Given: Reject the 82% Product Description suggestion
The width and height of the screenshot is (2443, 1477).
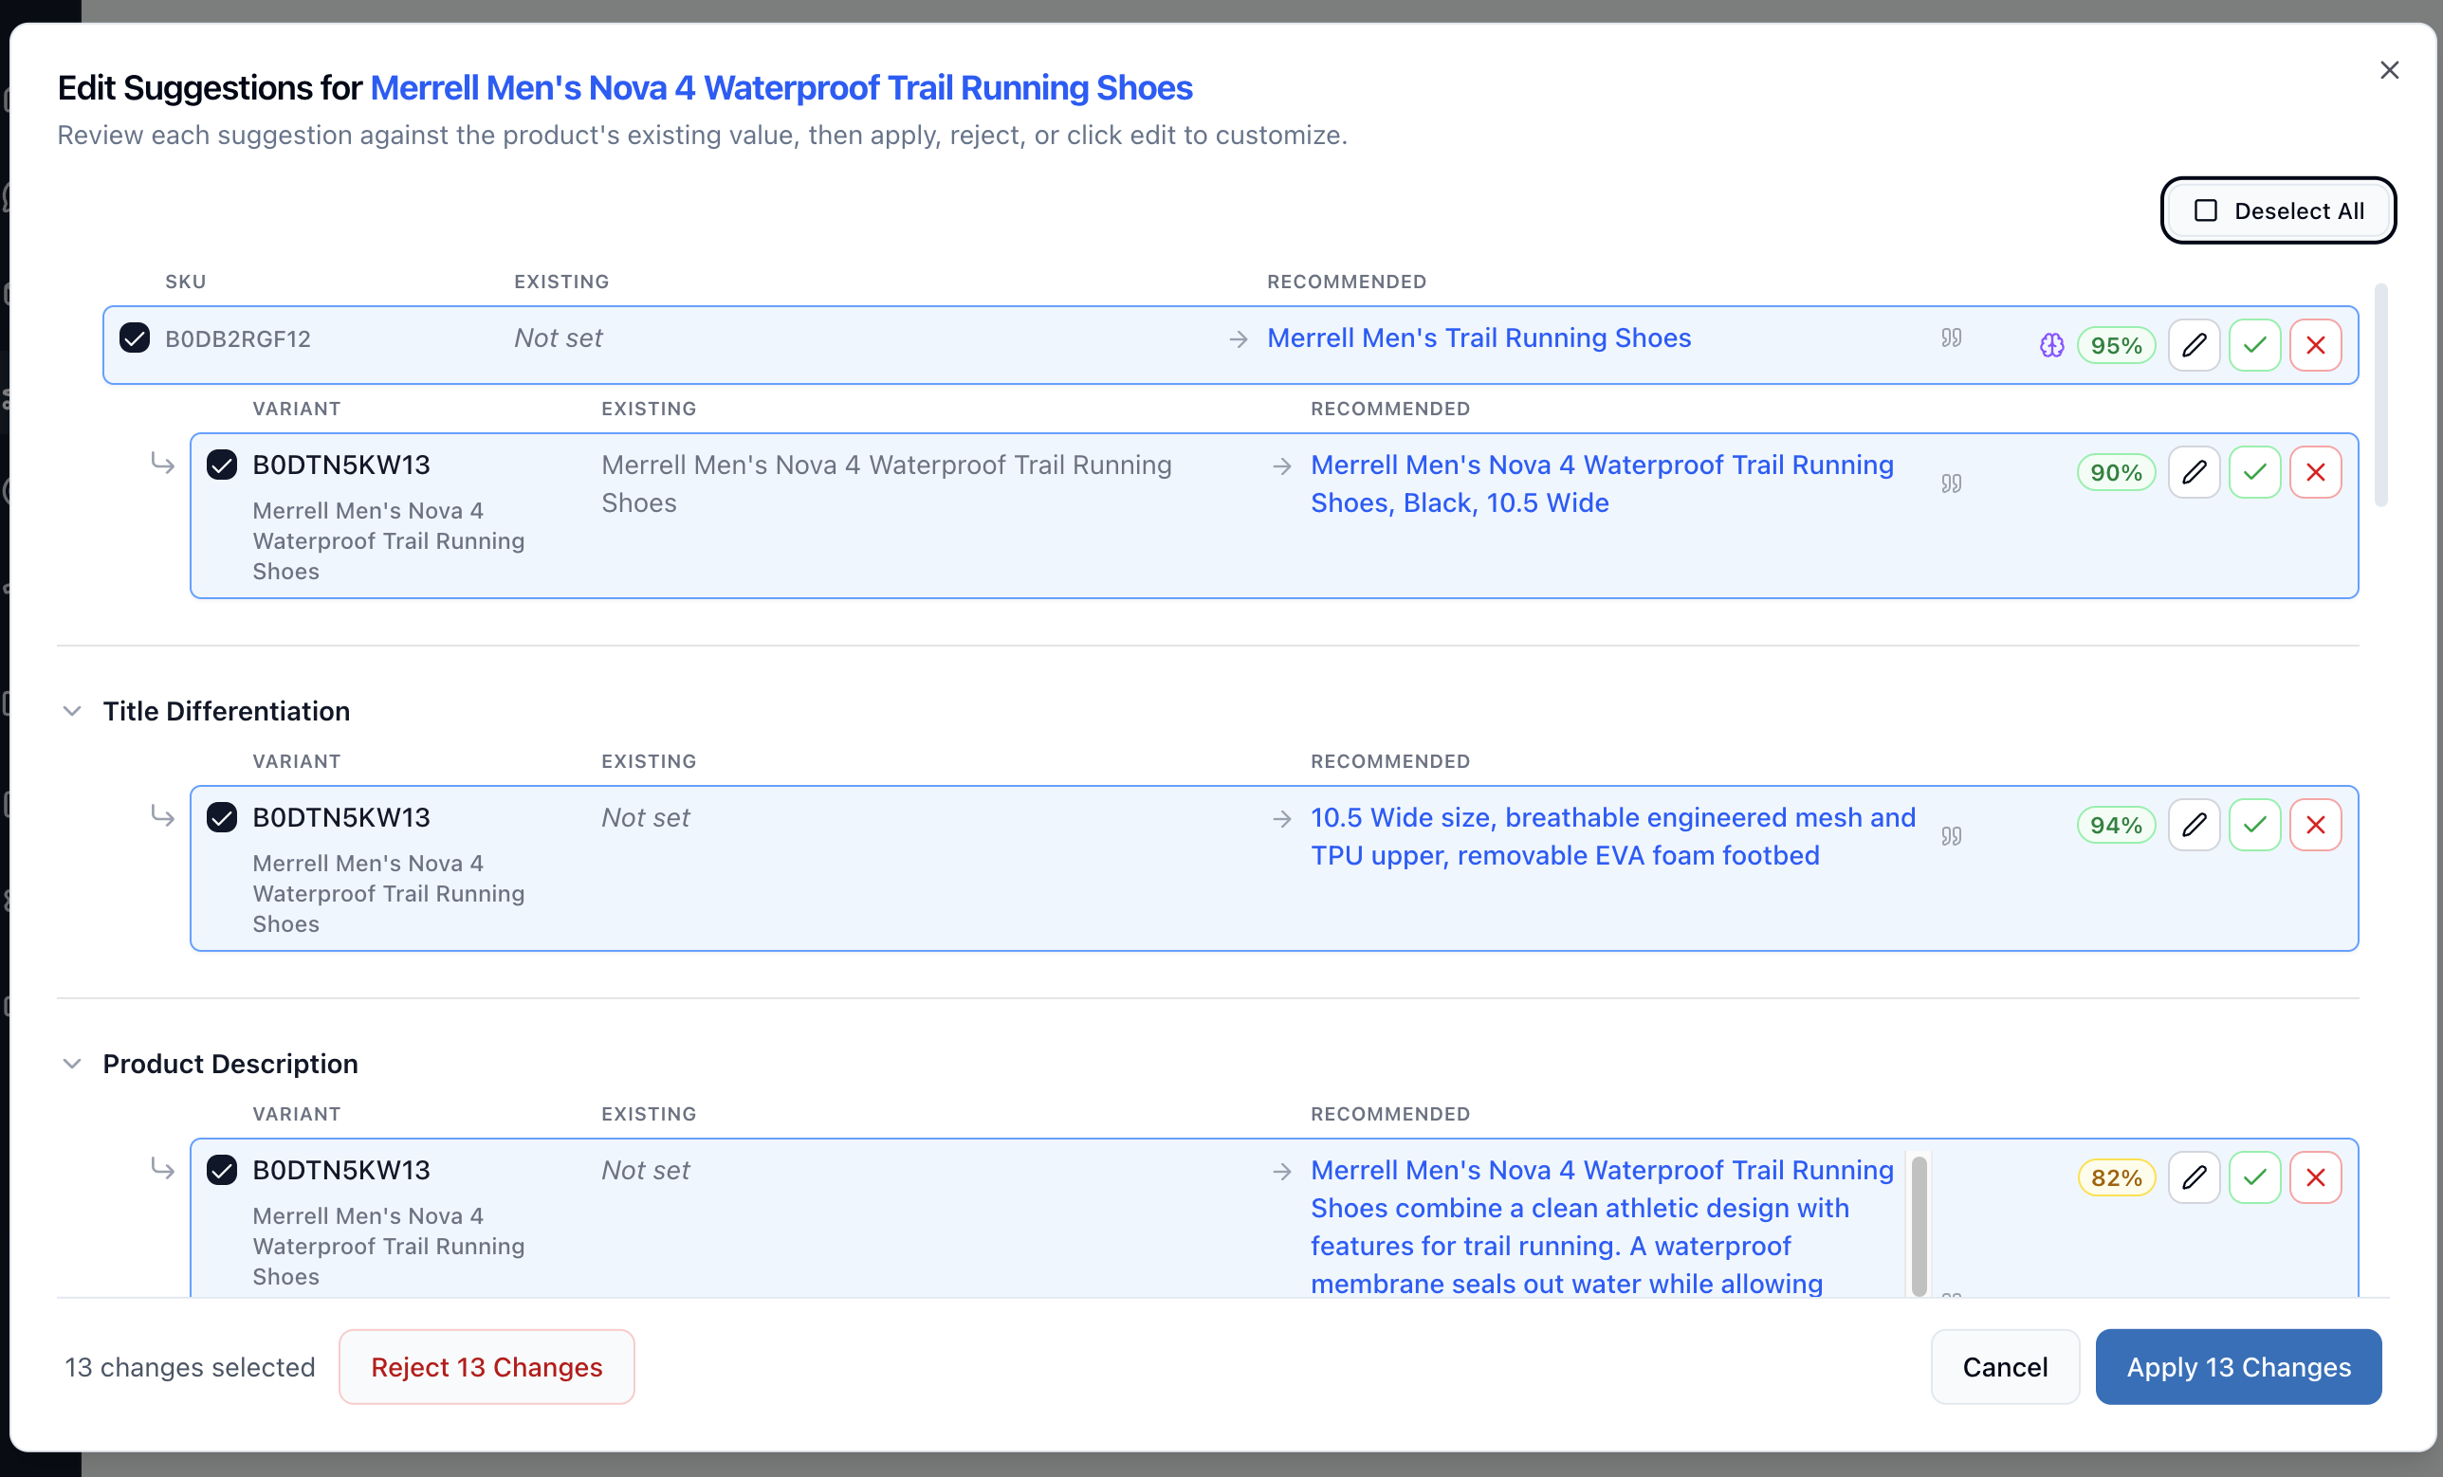Looking at the screenshot, I should coord(2315,1177).
